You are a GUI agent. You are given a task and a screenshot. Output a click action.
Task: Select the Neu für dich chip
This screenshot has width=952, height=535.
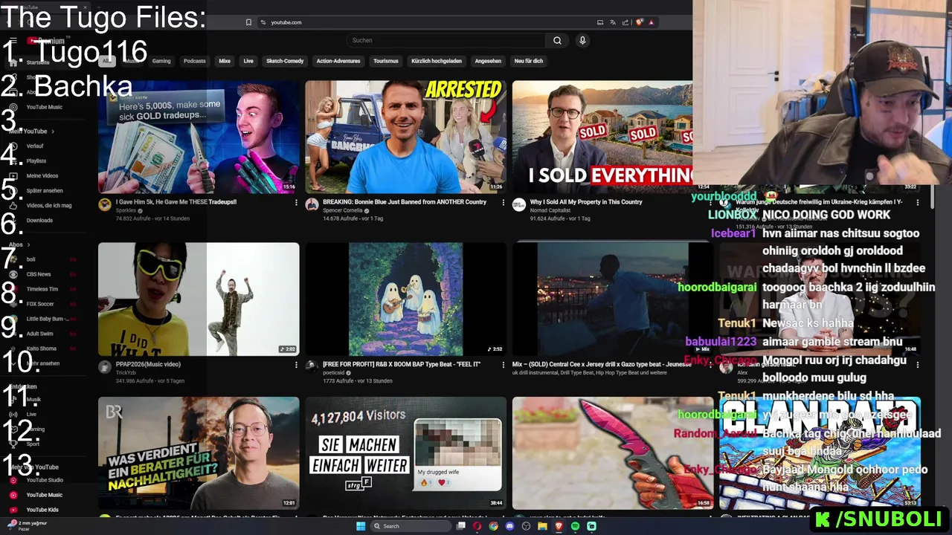[529, 61]
